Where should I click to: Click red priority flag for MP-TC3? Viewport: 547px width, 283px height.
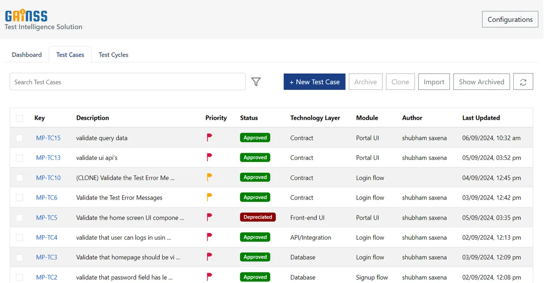point(209,257)
